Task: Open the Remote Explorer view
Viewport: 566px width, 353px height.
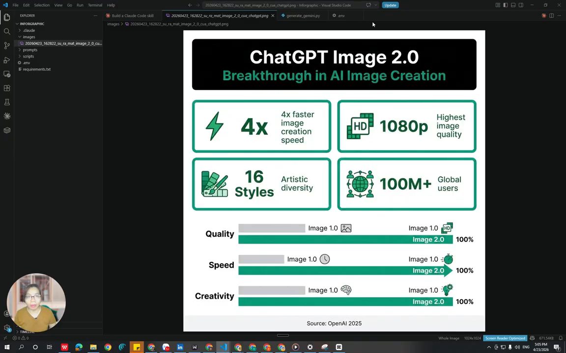Action: coord(7,74)
